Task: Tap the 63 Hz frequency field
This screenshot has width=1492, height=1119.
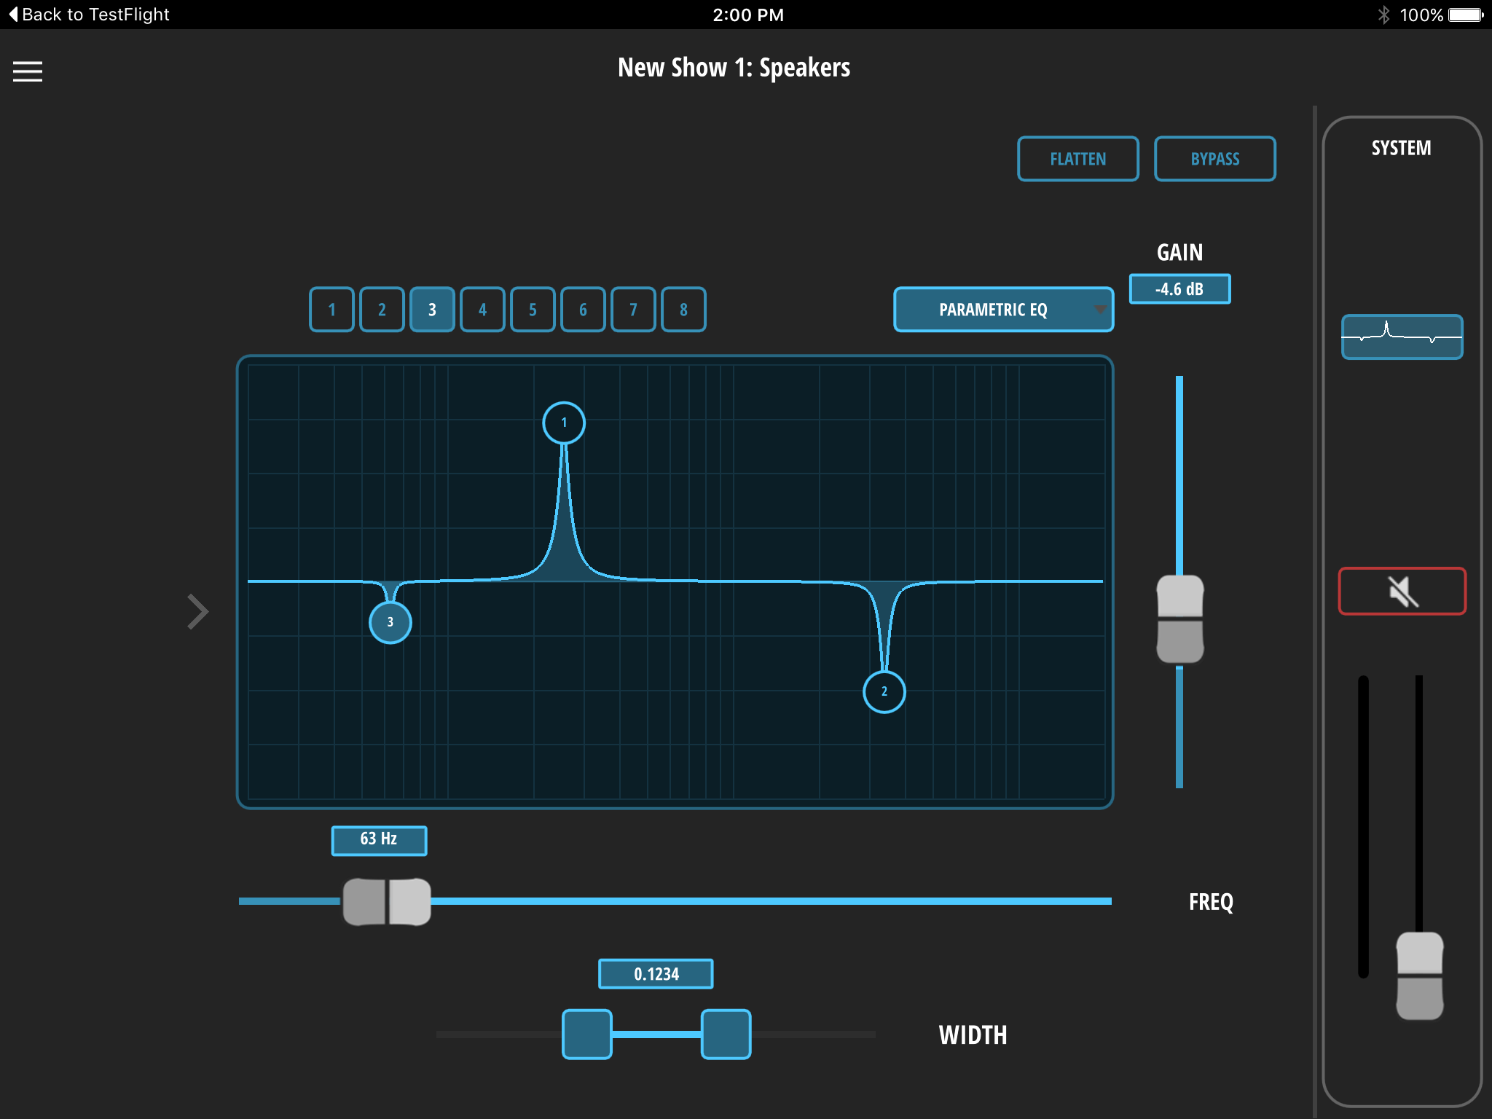Action: pos(379,840)
